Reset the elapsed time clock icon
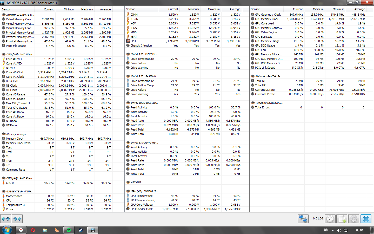Screen dimensions: 374x234 (x=330, y=219)
